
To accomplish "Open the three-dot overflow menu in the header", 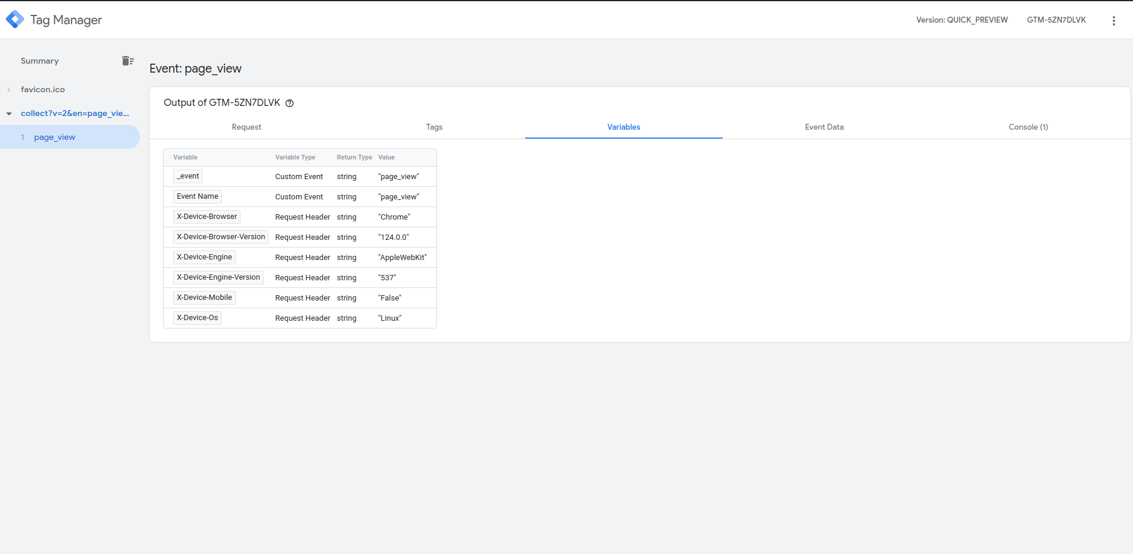I will tap(1113, 20).
